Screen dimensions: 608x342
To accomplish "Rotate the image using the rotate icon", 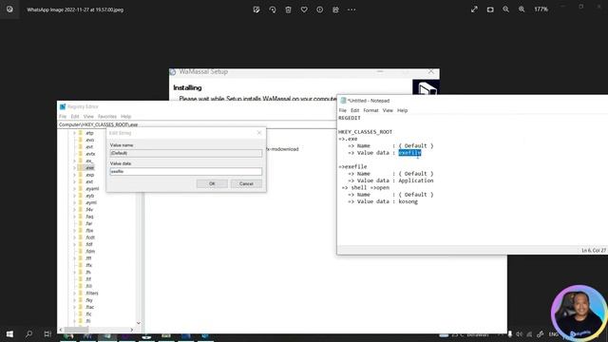I will click(x=273, y=9).
